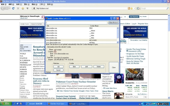
Task: Click thewatchavenue.com ad thumbnail
Action: pyautogui.click(x=134, y=74)
